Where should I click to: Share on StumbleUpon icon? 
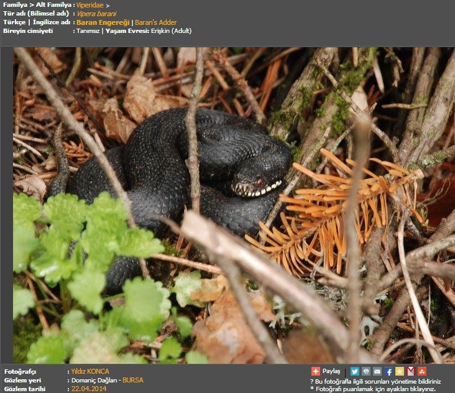click(422, 371)
